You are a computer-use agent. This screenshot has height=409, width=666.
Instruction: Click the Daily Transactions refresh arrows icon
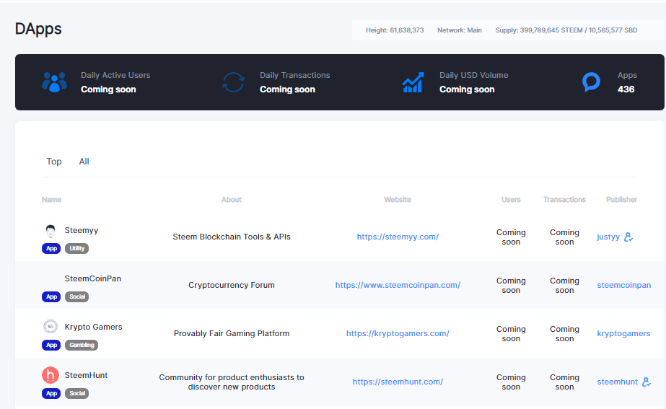[x=233, y=82]
